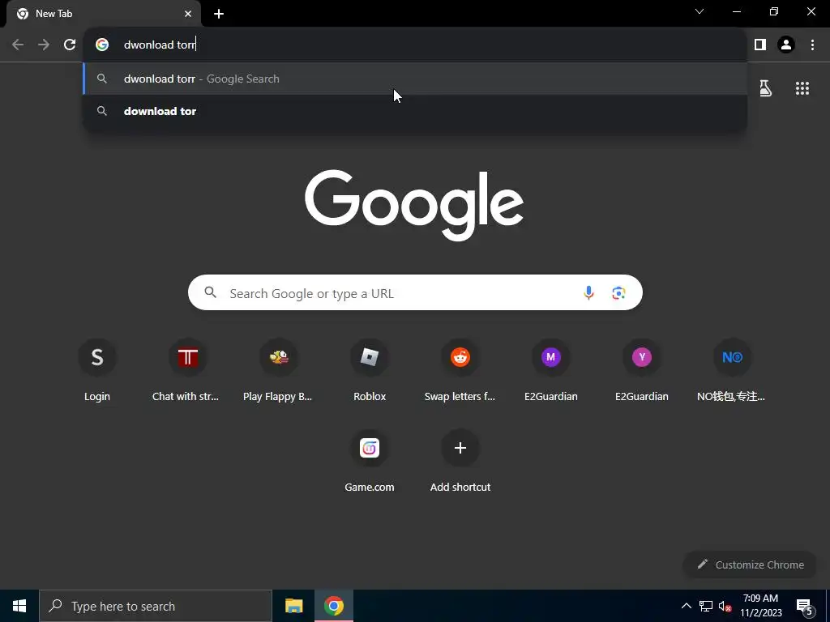
Task: Open the E2Guardian shortcut with M icon
Action: click(551, 370)
